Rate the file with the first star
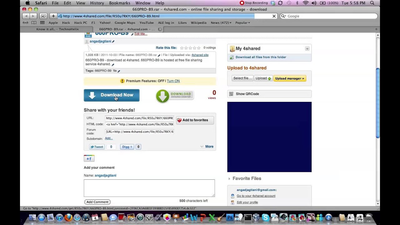 [x=182, y=48]
